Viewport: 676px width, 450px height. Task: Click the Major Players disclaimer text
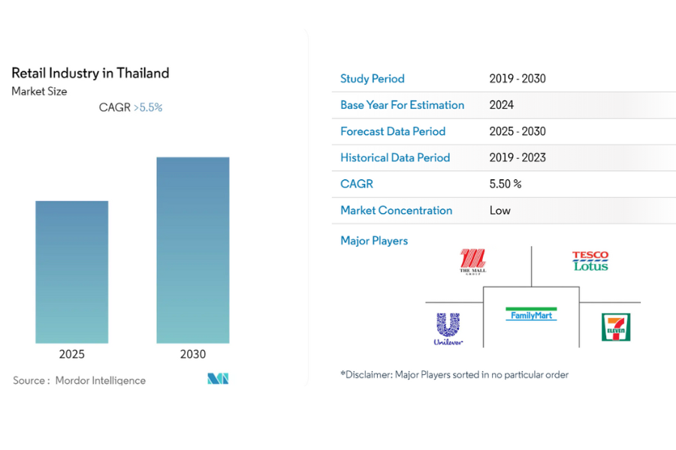pos(454,374)
